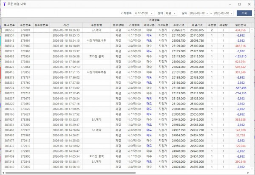
Task: Click realized profit 466,316
Action: point(241,46)
